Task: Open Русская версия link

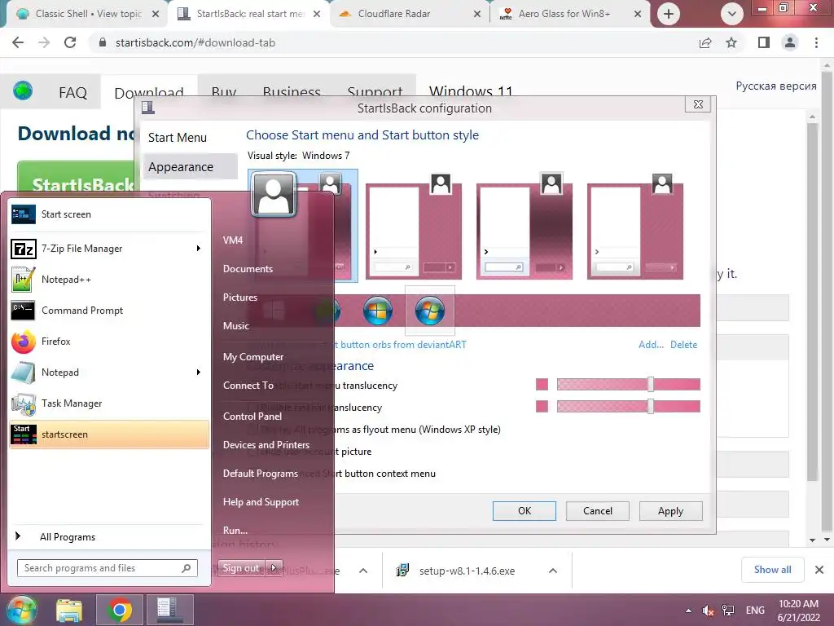Action: coord(776,86)
